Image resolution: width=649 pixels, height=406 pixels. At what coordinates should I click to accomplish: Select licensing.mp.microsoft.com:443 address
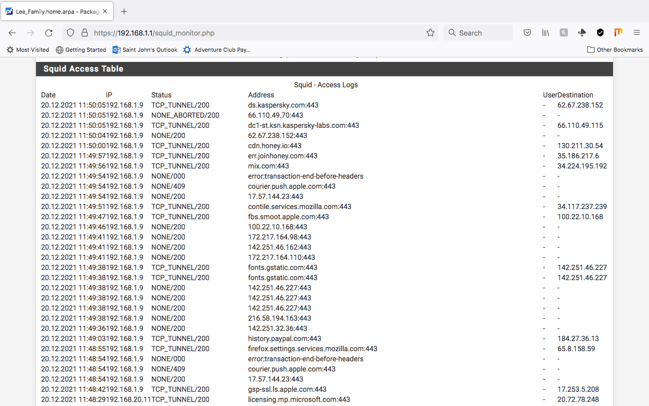point(299,399)
